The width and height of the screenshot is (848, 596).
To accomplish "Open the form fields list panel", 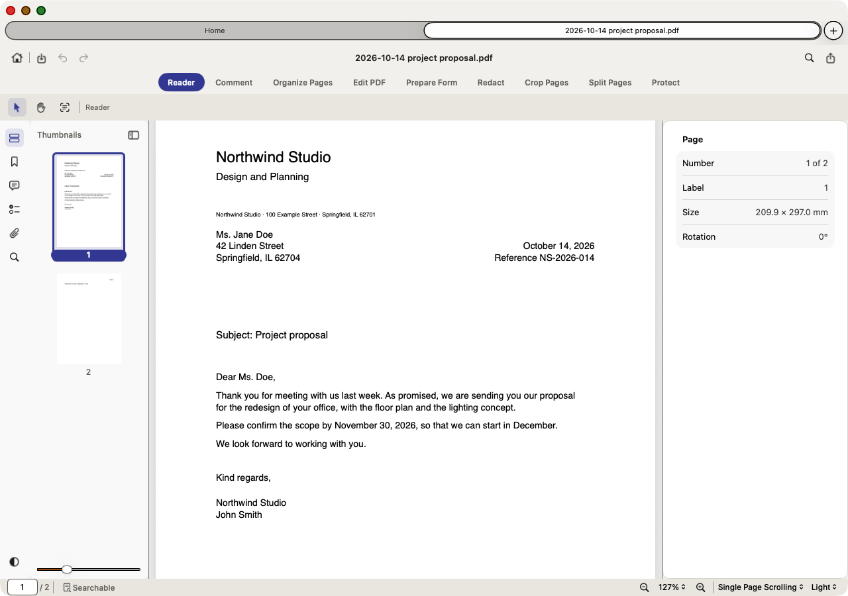I will pyautogui.click(x=15, y=209).
